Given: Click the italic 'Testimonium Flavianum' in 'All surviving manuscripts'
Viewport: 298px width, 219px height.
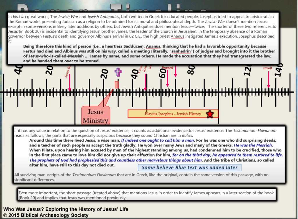Looking at the screenshot, I should click(x=94, y=175).
